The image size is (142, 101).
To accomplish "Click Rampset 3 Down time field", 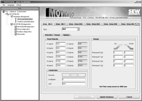I will pos(129,66).
